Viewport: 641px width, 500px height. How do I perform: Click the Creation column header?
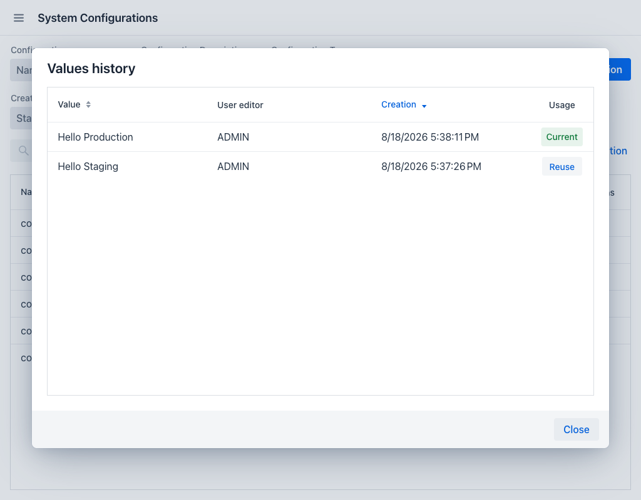[399, 104]
